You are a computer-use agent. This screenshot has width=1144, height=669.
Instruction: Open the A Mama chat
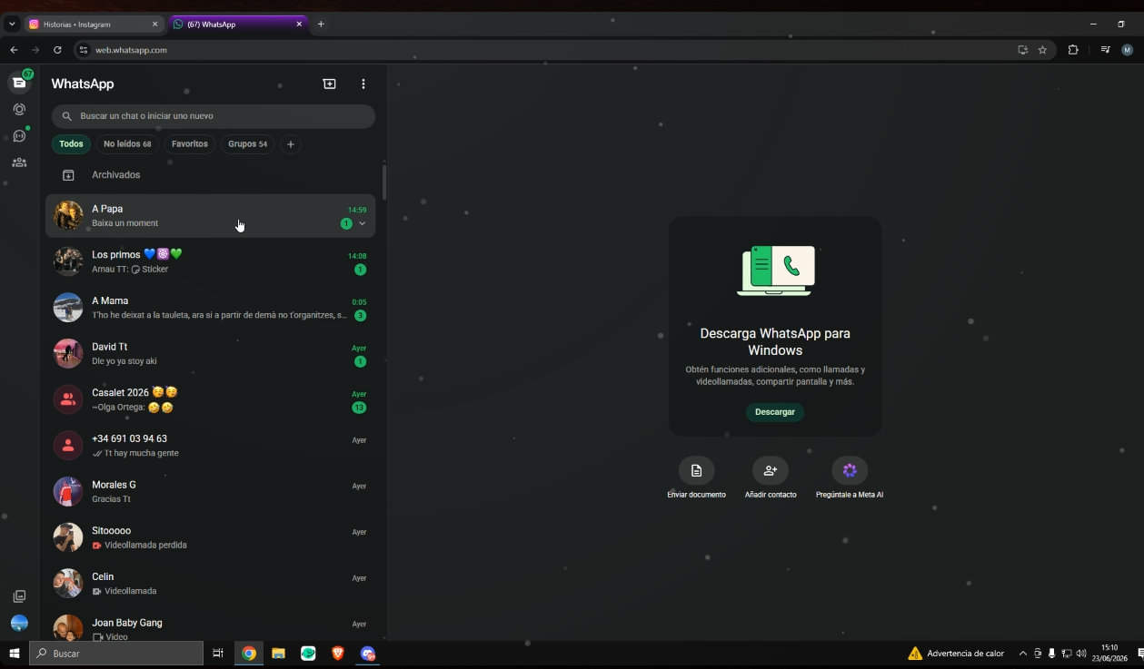pyautogui.click(x=210, y=308)
